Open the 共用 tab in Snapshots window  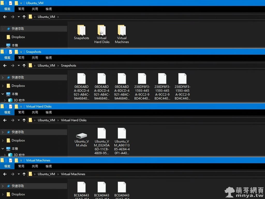35,58
